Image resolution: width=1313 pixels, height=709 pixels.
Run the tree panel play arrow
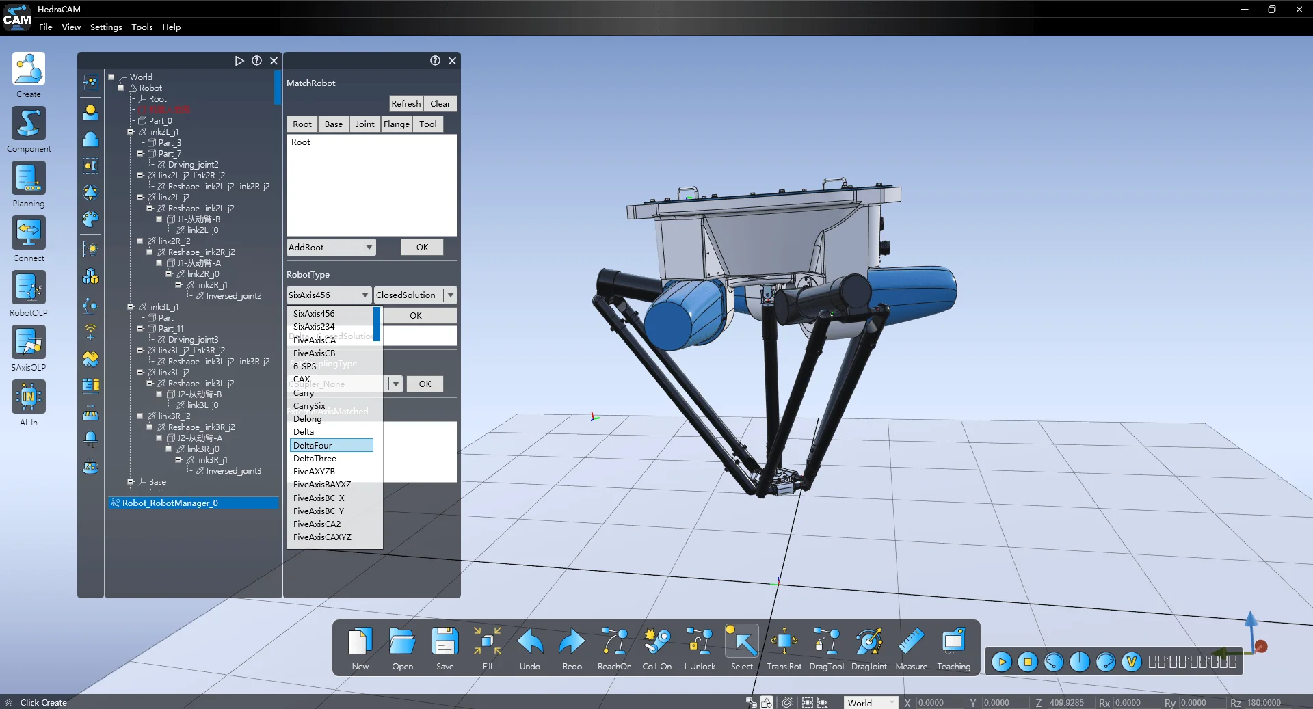click(239, 61)
